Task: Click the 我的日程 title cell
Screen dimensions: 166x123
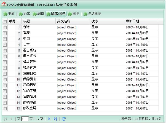Action: tap(38, 74)
